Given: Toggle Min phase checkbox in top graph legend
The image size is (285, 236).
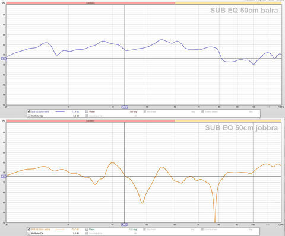Looking at the screenshot, I should tap(145, 111).
